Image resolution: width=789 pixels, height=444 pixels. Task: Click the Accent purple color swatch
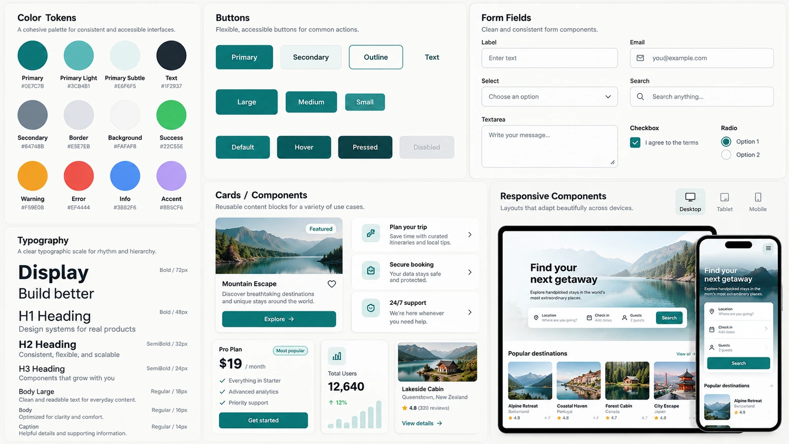171,176
